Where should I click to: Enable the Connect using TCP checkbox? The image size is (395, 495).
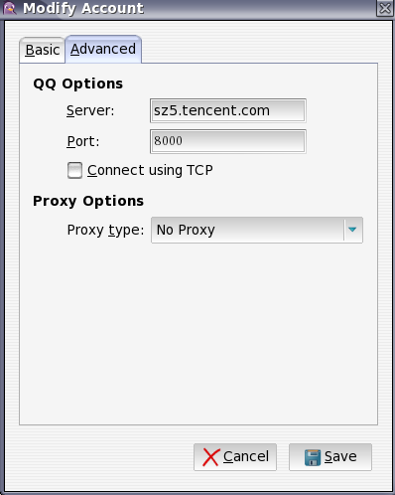(x=74, y=170)
